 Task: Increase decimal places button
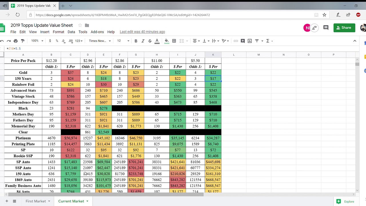pos(71,41)
